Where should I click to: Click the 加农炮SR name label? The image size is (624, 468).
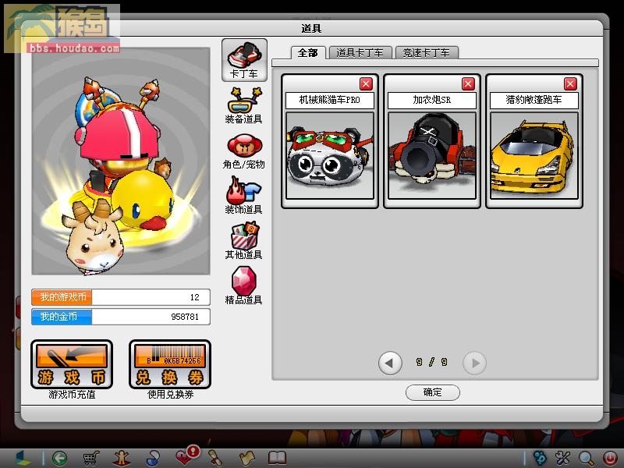tap(432, 100)
